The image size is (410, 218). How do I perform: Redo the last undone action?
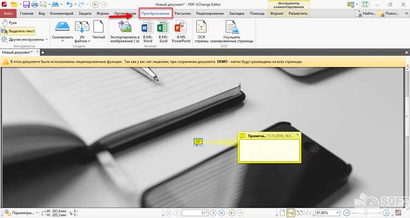tap(81, 4)
